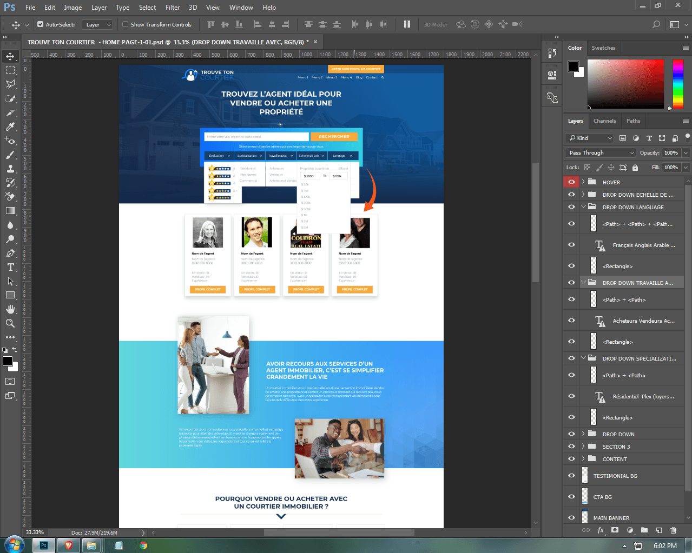Select the Rectangle shape tool

click(x=10, y=295)
